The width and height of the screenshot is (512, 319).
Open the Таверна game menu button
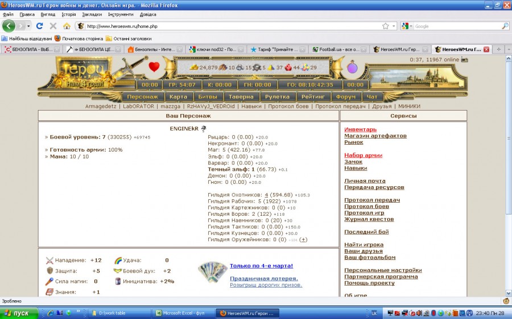(238, 97)
